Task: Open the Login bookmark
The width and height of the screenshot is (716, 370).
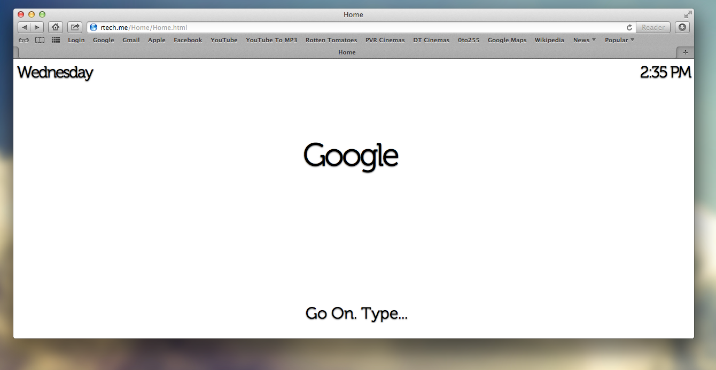Action: click(76, 40)
